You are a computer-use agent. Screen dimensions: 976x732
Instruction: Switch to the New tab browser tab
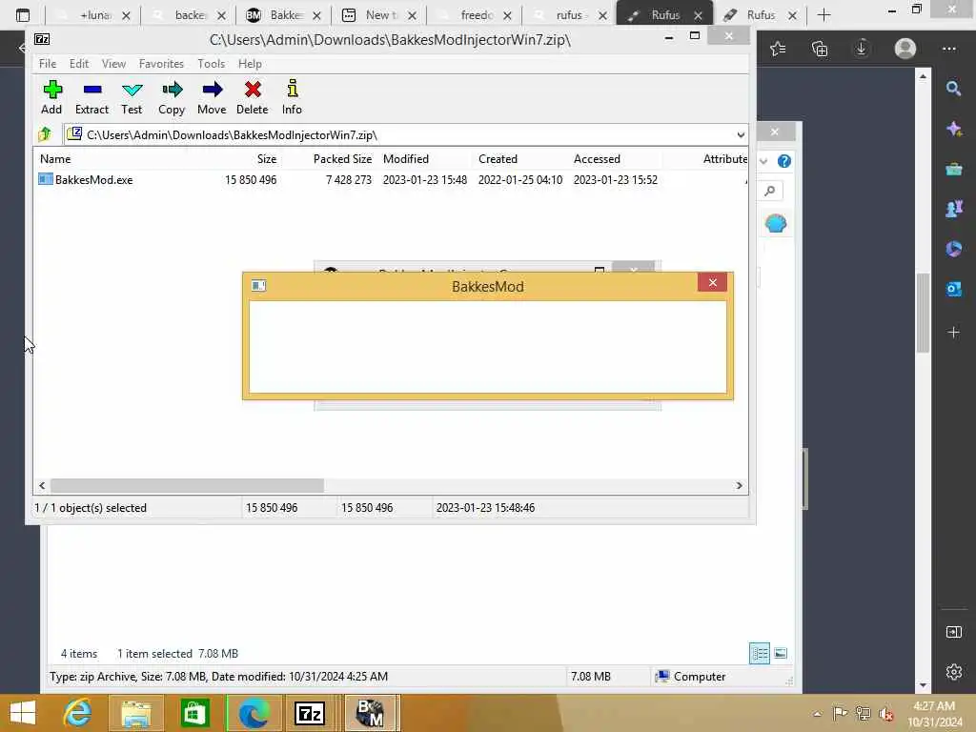379,15
